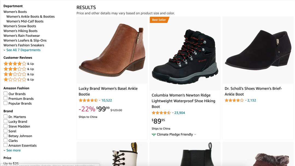Open Climate Pledge Friendly dropdown chevron
The height and width of the screenshot is (166, 295).
195,135
